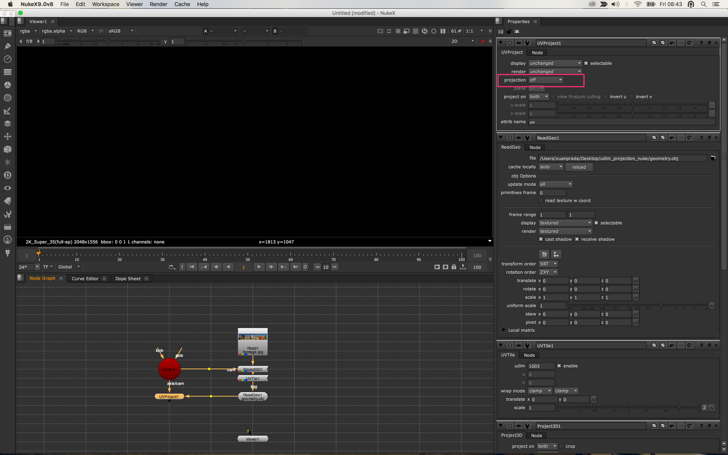The image size is (728, 455).
Task: Click the Transform nodes move icon
Action: coord(8,137)
